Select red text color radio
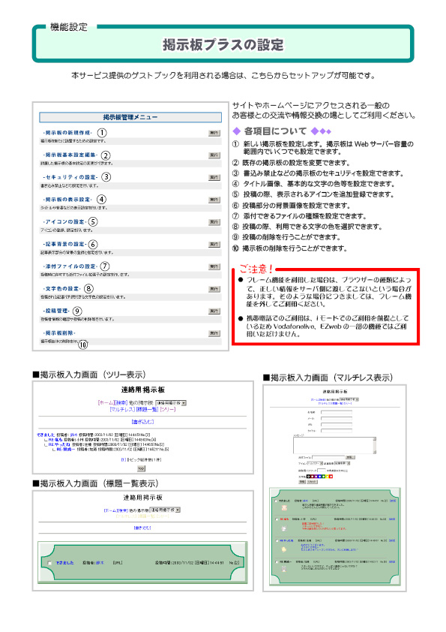446x632 pixels. (331, 477)
